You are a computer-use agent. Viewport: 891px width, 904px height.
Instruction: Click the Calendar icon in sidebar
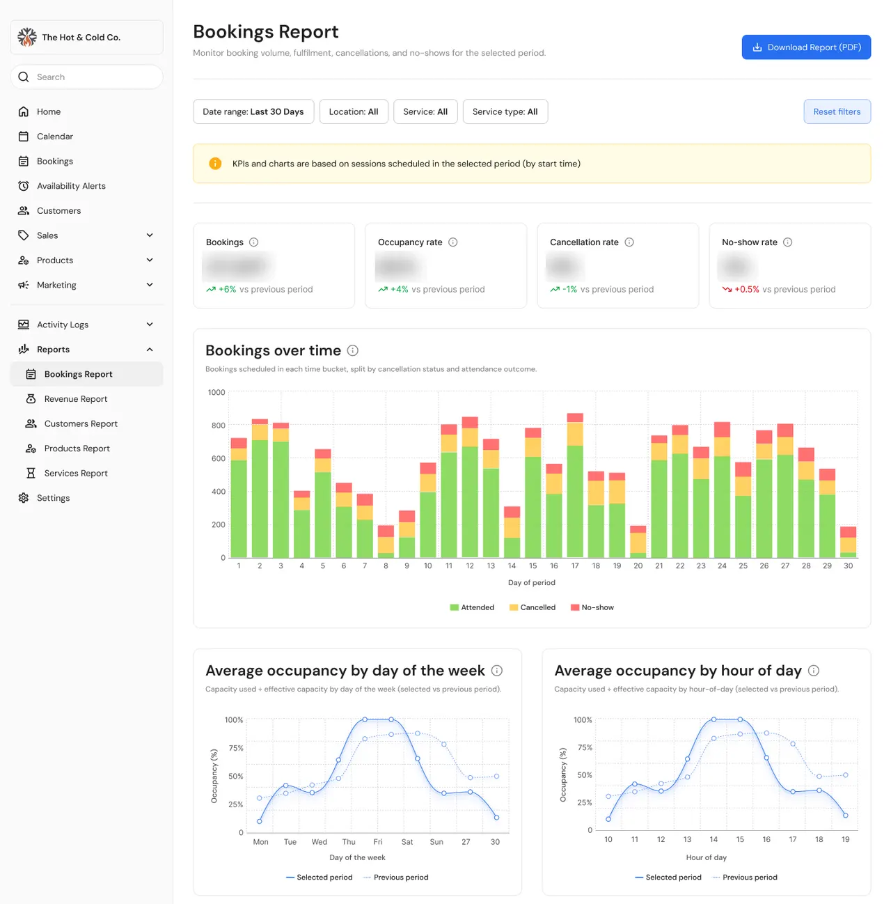click(24, 137)
